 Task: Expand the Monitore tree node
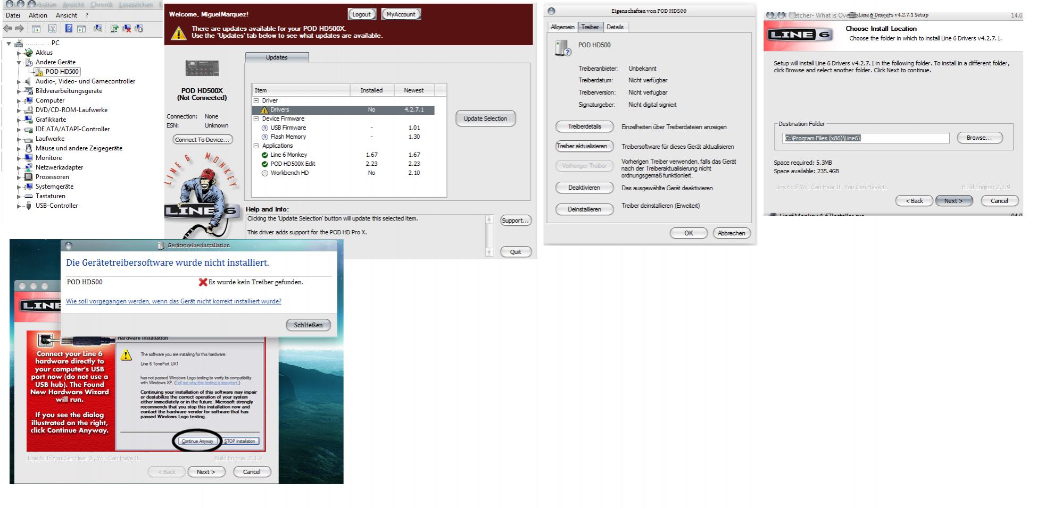tap(19, 158)
